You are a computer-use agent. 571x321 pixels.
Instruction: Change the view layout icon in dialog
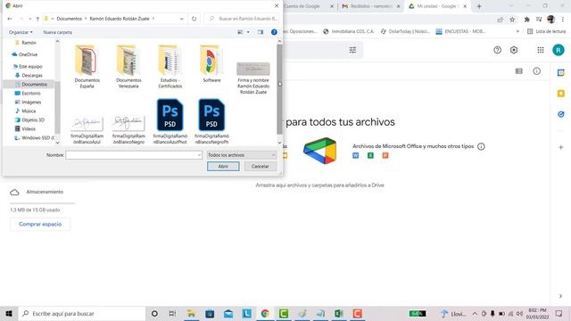click(x=240, y=32)
